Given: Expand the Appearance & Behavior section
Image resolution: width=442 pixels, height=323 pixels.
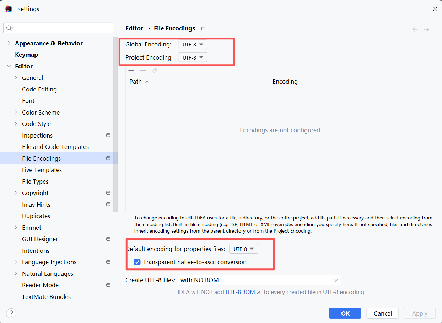Looking at the screenshot, I should point(9,43).
